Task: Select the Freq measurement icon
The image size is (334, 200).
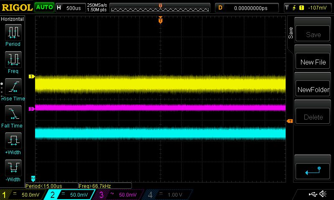Action: [13, 60]
